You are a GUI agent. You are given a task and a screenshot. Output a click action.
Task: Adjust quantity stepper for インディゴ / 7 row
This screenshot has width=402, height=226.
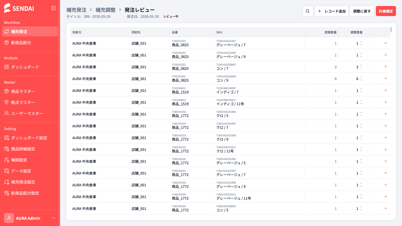pyautogui.click(x=361, y=90)
